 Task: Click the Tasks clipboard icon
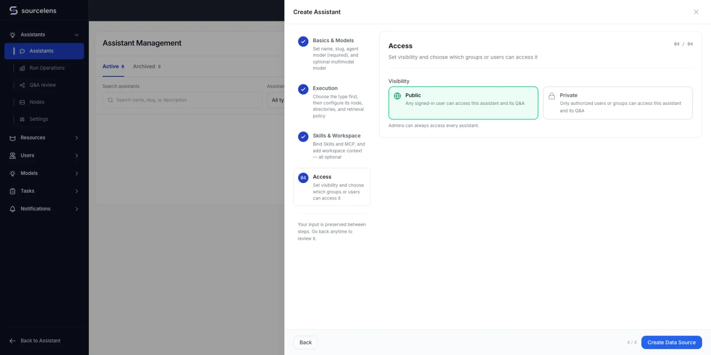coord(12,191)
